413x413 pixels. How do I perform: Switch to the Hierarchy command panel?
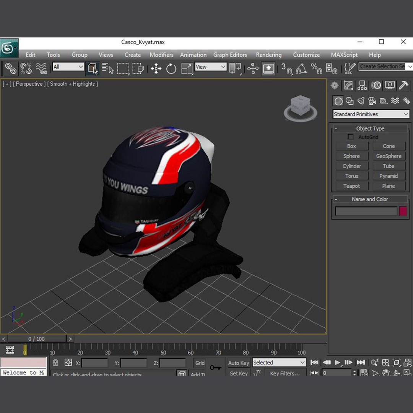click(362, 85)
